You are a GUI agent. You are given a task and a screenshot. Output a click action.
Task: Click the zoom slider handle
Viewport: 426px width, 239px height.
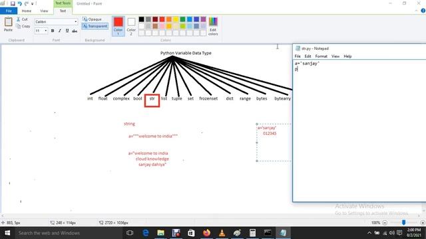click(404, 222)
